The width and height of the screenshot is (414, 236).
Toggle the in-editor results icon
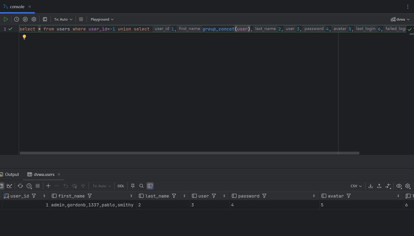tap(45, 19)
